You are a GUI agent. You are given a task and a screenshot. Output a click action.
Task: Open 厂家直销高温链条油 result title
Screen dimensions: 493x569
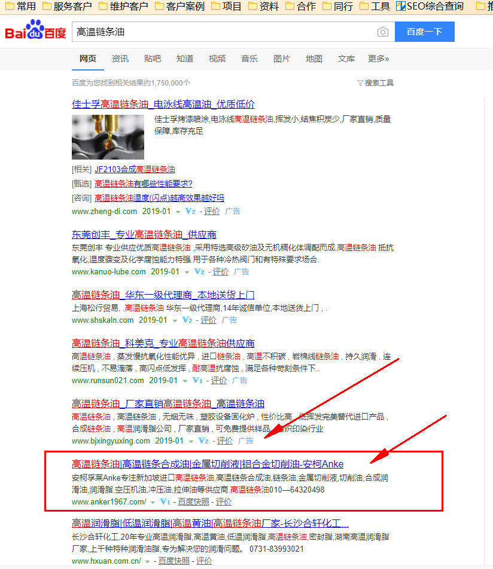168,403
